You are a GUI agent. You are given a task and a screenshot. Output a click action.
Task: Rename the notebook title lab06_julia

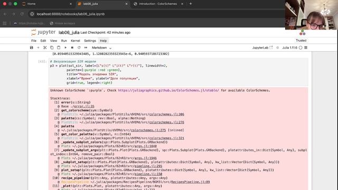[x=69, y=33]
